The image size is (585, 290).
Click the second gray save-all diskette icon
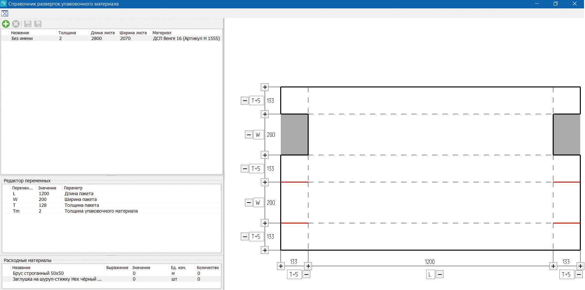(x=38, y=24)
